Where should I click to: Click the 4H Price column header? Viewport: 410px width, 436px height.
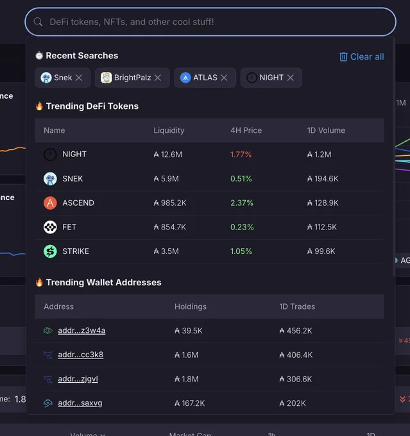246,130
